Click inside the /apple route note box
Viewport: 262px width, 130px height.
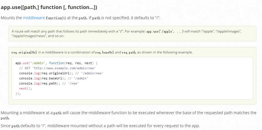[132, 34]
